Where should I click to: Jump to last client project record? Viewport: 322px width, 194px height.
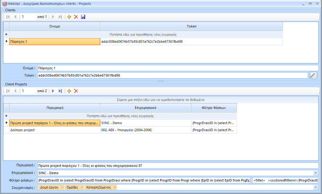(x=60, y=91)
